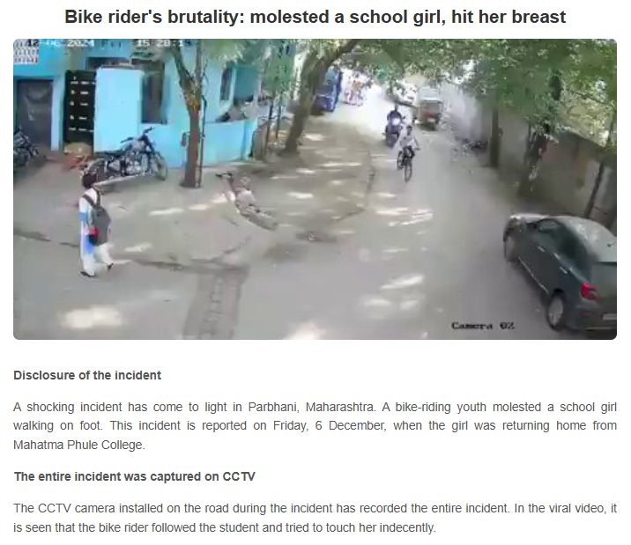The height and width of the screenshot is (545, 631).
Task: Click the pedestrian carrying a grey backpack
Action: (x=95, y=226)
